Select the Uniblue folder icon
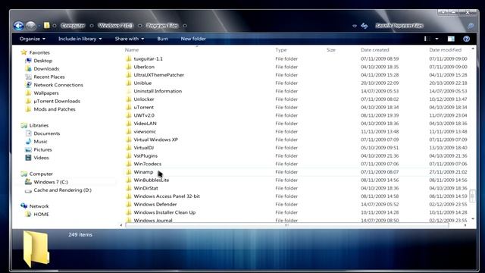This screenshot has height=273, width=485. coord(129,83)
